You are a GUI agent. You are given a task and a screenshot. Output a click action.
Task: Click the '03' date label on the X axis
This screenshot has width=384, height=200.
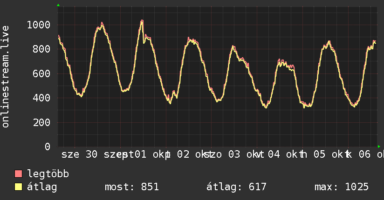click(234, 154)
